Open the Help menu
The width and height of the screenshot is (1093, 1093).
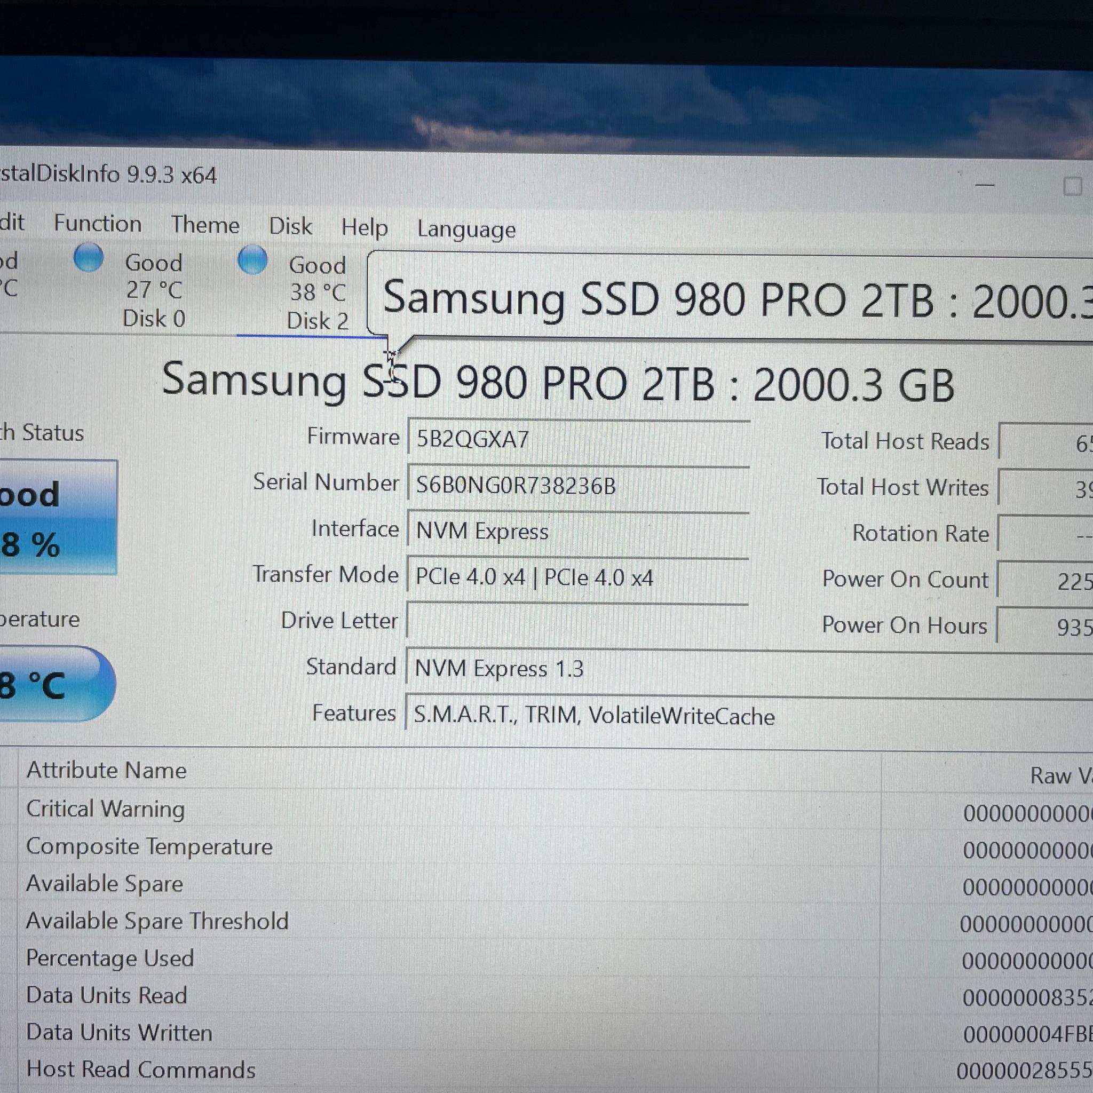(365, 227)
